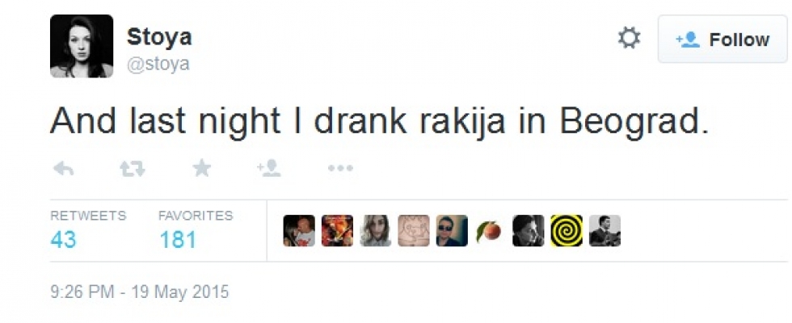Click the Follow button

(722, 40)
